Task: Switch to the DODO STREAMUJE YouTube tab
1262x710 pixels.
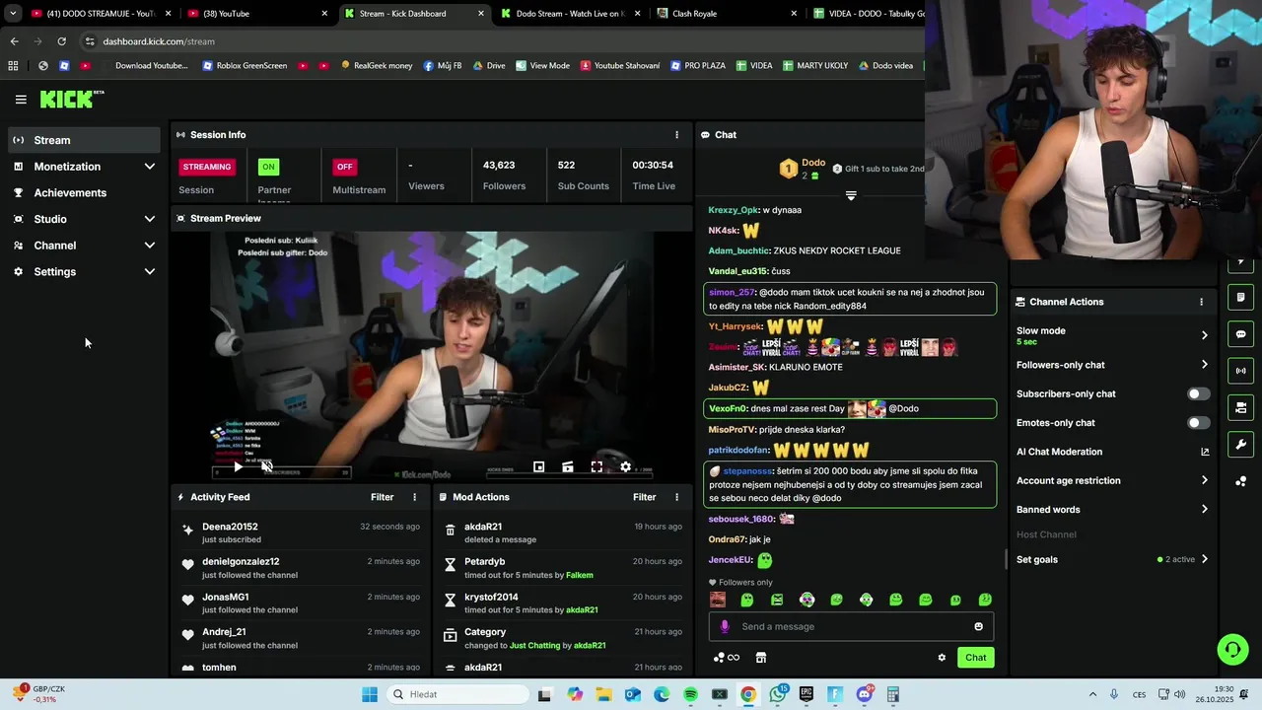Action: [x=99, y=14]
